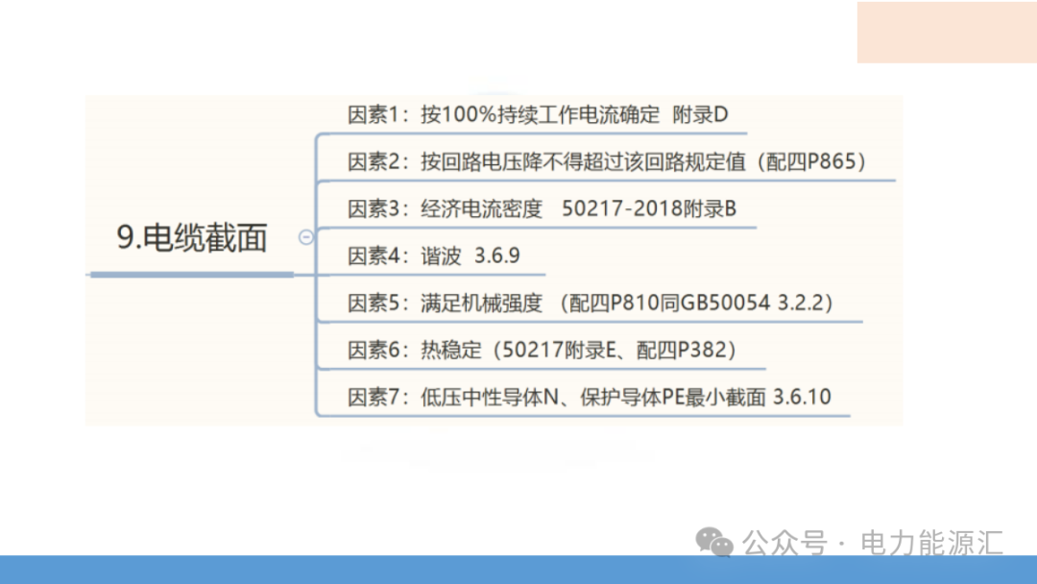Select 因素1 按100%持续工作电流确定 branch
The height and width of the screenshot is (584, 1037).
538,114
